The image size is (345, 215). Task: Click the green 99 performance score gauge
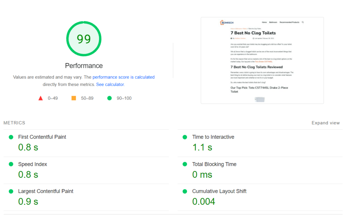coord(84,39)
